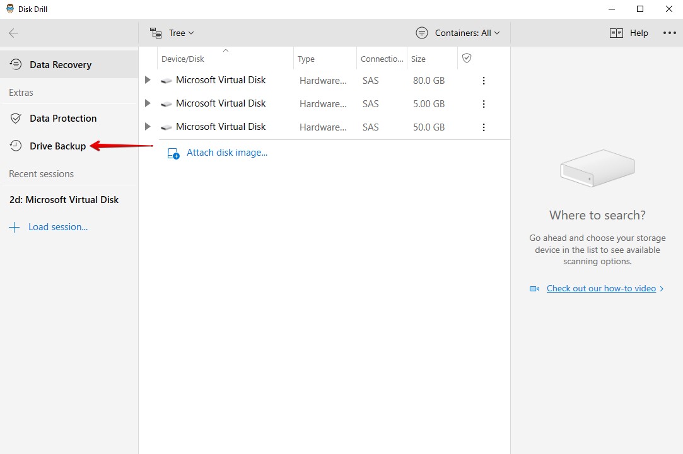Click the Disk Drill app icon in title bar
The height and width of the screenshot is (454, 683).
tap(9, 9)
